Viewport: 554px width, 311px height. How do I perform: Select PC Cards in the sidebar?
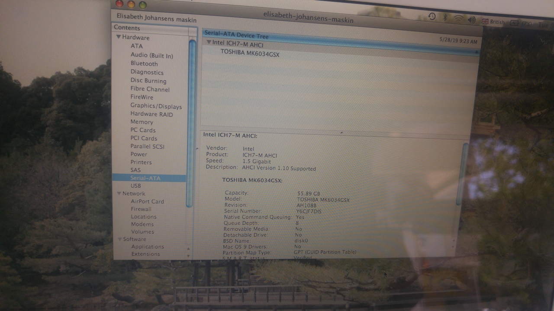(x=143, y=130)
